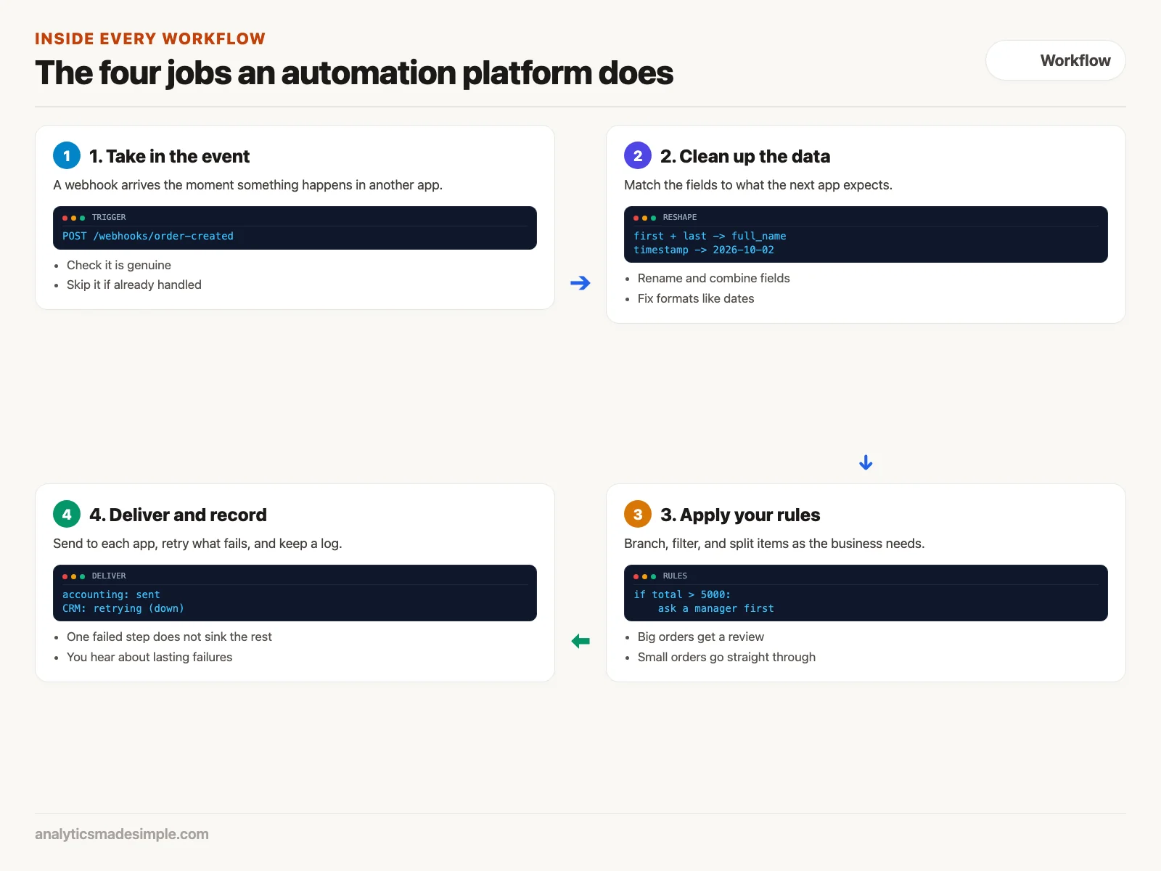Click the 'INSIDE EVERY WORKFLOW' overline text
Image resolution: width=1161 pixels, height=871 pixels.
pyautogui.click(x=150, y=38)
